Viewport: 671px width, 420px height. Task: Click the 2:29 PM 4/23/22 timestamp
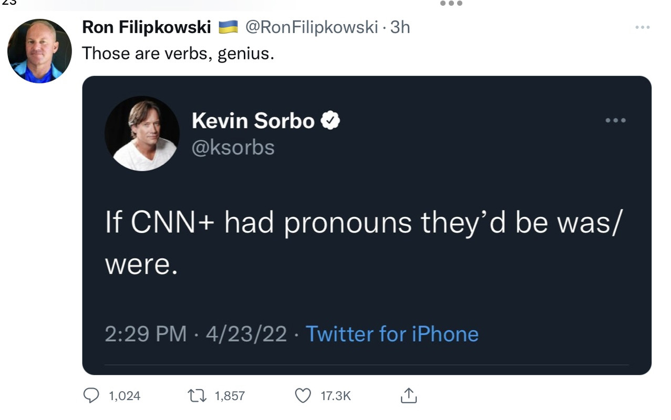[195, 334]
